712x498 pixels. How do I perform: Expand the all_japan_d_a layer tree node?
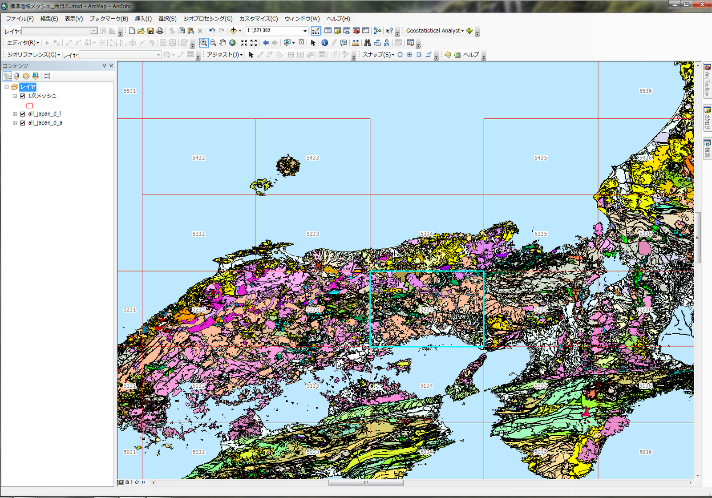(15, 123)
